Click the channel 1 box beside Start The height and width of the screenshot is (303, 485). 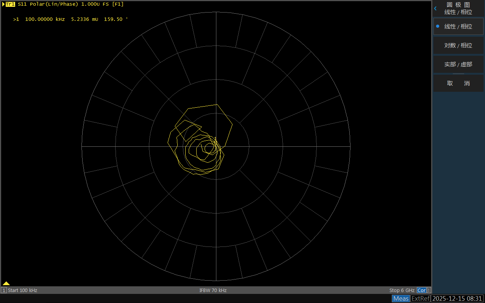click(x=4, y=290)
